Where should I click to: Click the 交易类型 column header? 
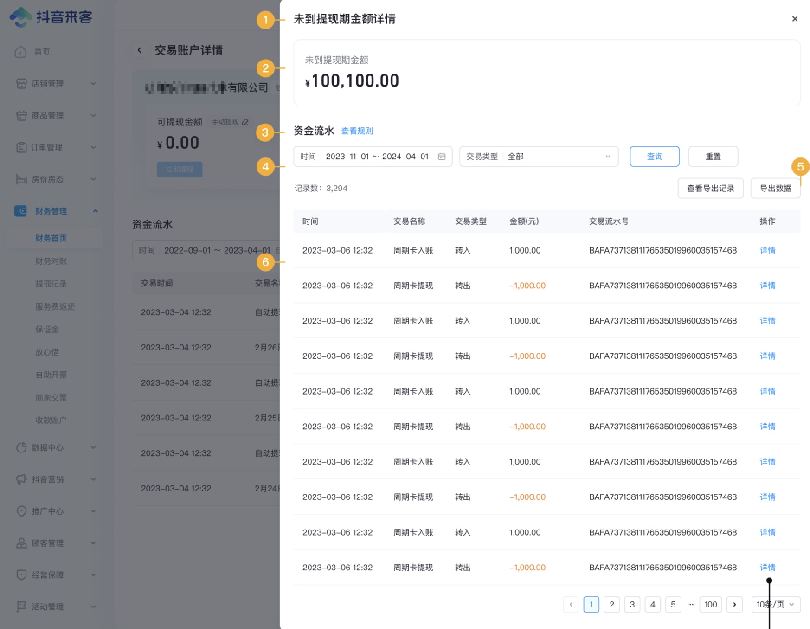(471, 221)
